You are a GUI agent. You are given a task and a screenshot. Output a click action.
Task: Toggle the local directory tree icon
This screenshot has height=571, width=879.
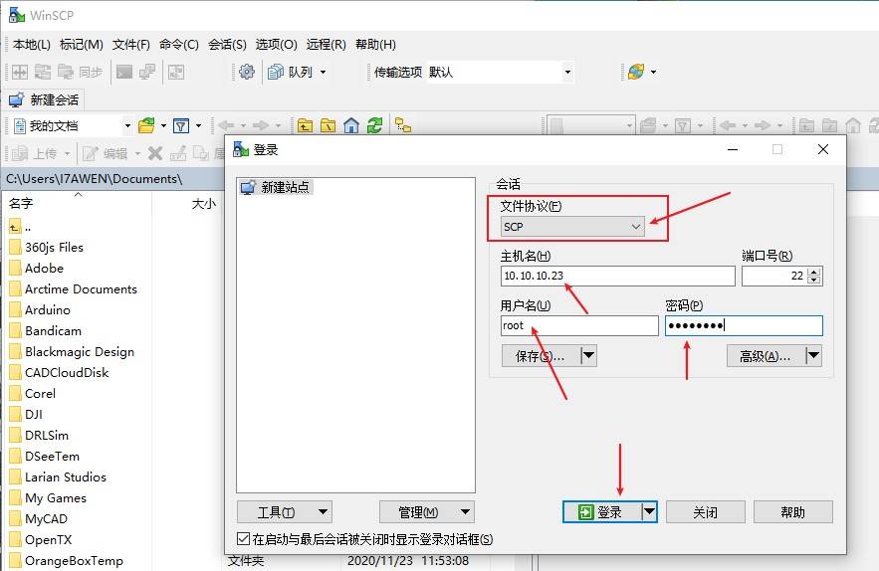(403, 125)
